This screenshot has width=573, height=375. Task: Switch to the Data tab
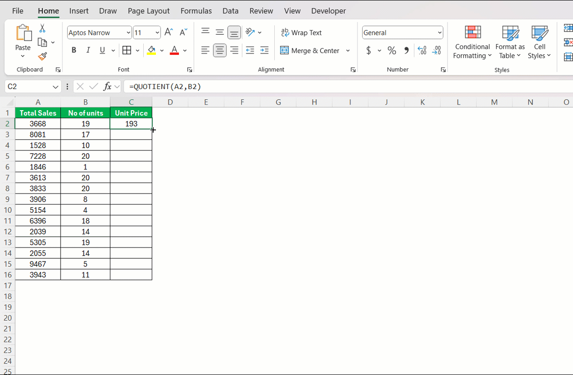pos(231,11)
